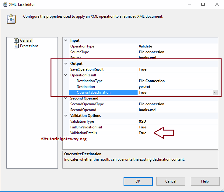Image resolution: width=224 pixels, height=192 pixels.
Task: Click the SecondOperandType File connection value
Action: coord(152,104)
